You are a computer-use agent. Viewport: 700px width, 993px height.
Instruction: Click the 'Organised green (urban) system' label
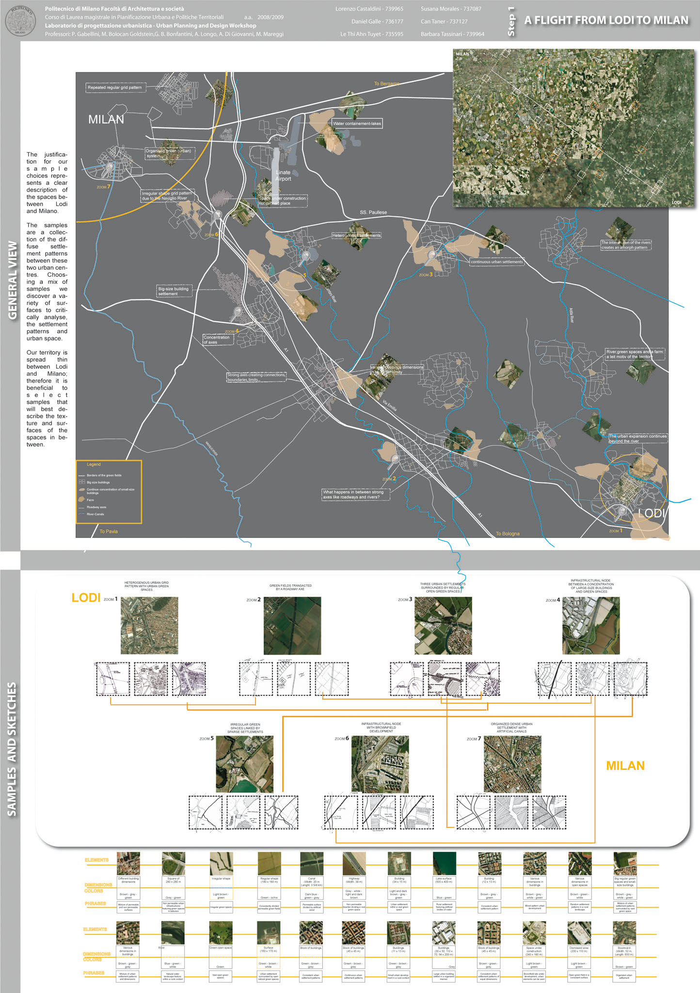170,153
